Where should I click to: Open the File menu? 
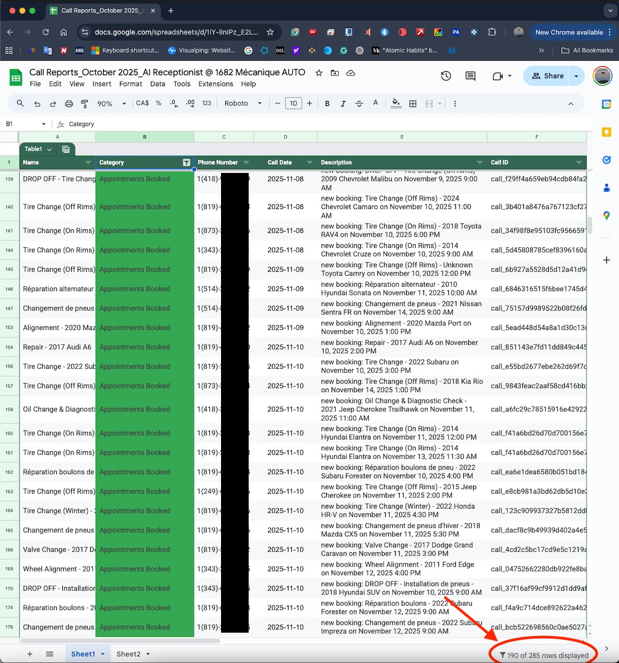click(36, 84)
